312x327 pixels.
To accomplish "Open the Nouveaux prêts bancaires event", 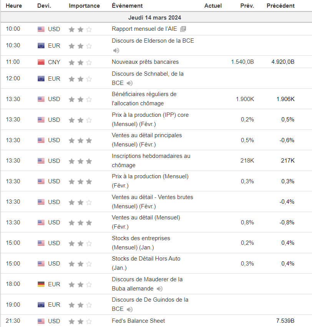I will click(145, 62).
